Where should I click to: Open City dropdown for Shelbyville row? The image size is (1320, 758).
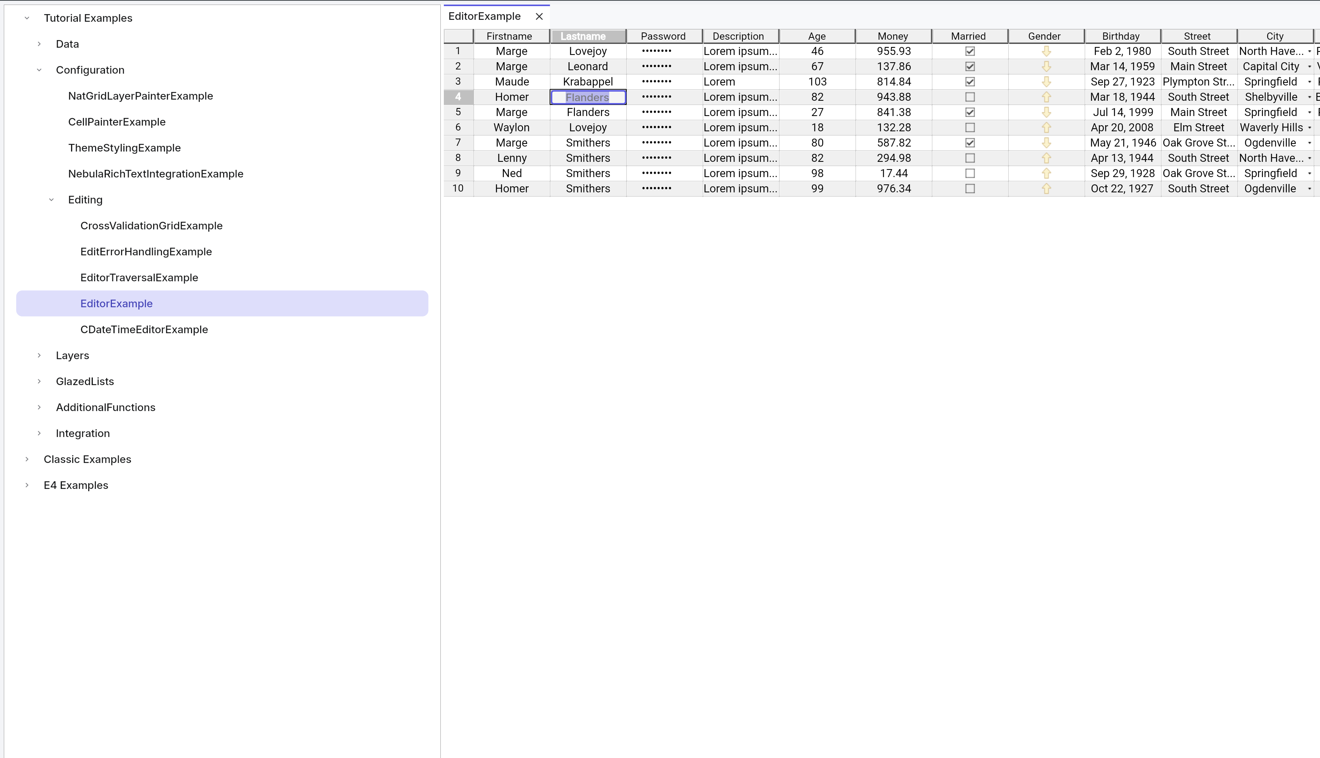[x=1309, y=97]
